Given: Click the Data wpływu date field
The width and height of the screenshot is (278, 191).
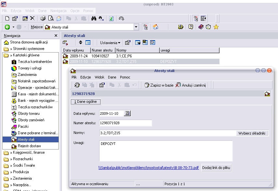Looking at the screenshot, I should [x=111, y=113].
